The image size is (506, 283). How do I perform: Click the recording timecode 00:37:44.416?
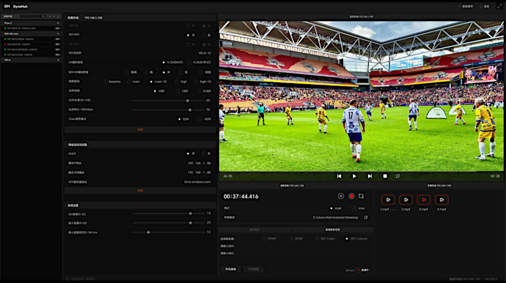pos(241,197)
